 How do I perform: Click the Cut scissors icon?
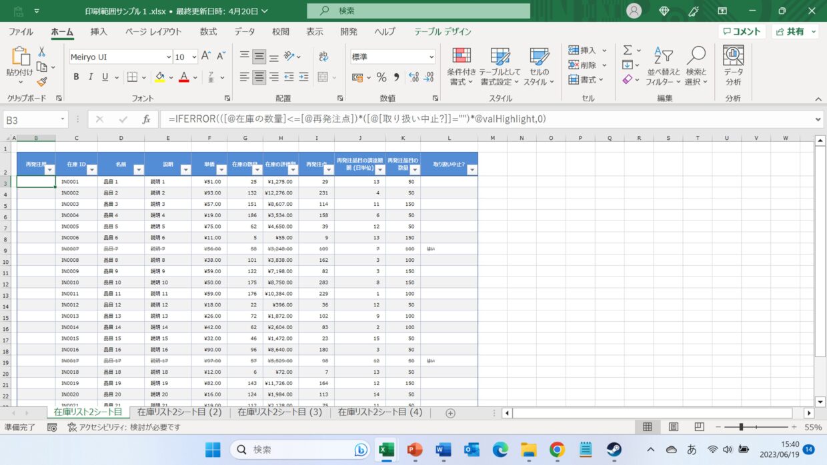41,52
